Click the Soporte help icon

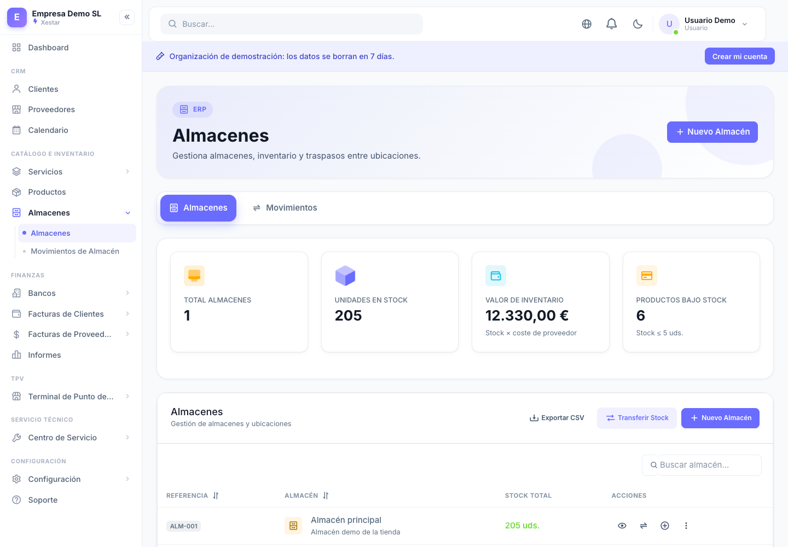16,500
